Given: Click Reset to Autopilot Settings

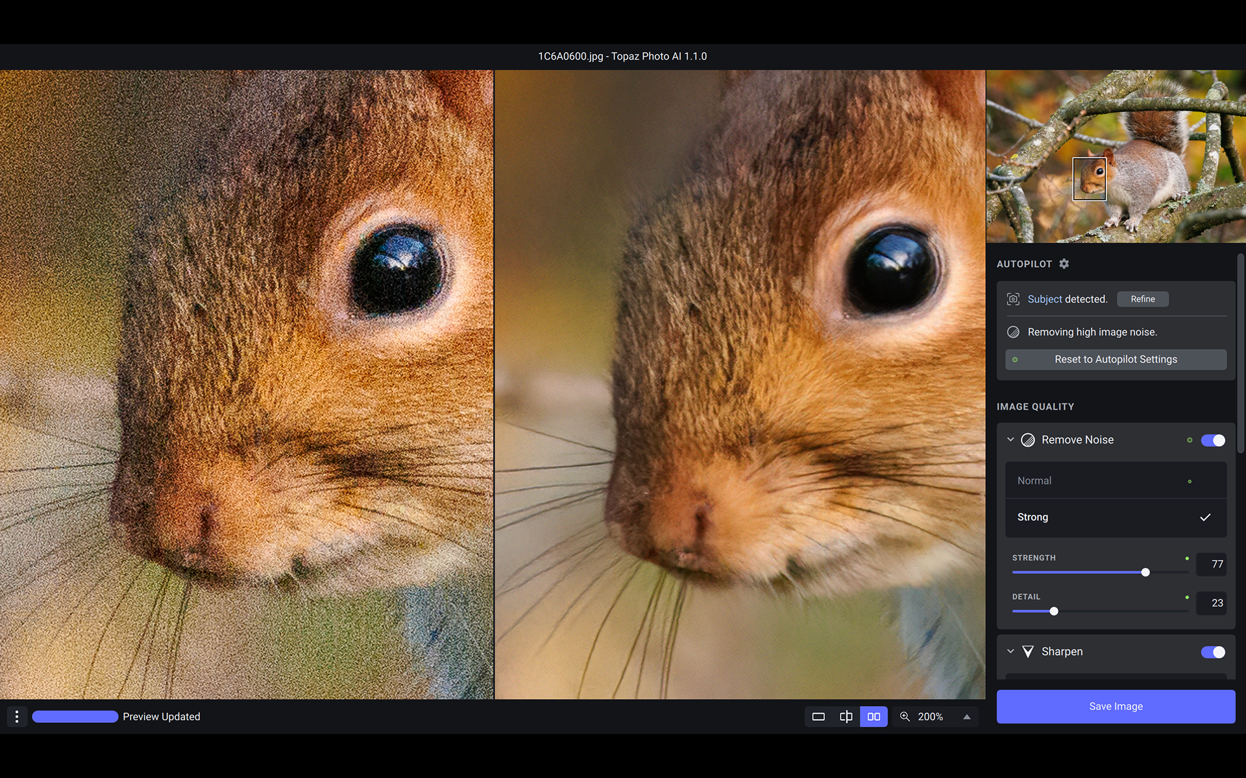Looking at the screenshot, I should (x=1115, y=359).
